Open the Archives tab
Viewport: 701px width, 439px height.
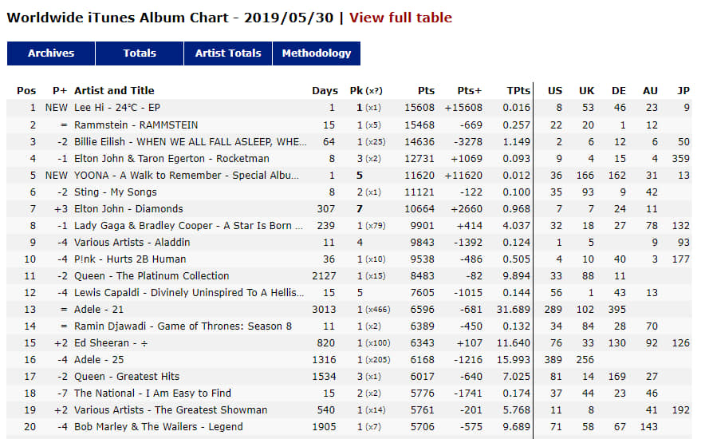(x=51, y=53)
